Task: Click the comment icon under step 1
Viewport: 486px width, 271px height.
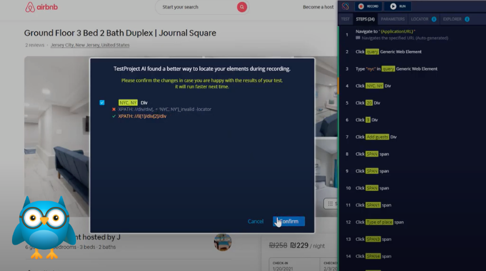Action: coord(358,38)
